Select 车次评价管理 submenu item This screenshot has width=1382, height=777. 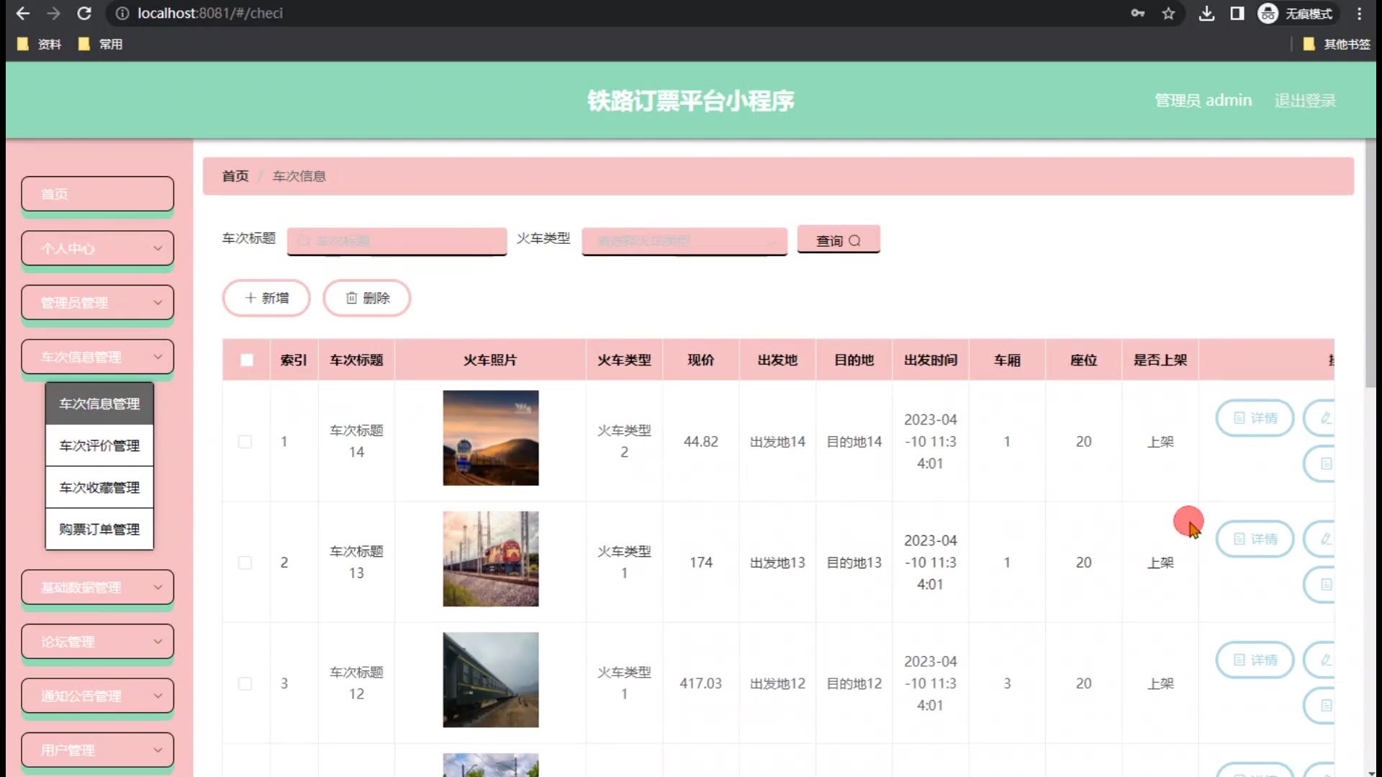coord(99,445)
